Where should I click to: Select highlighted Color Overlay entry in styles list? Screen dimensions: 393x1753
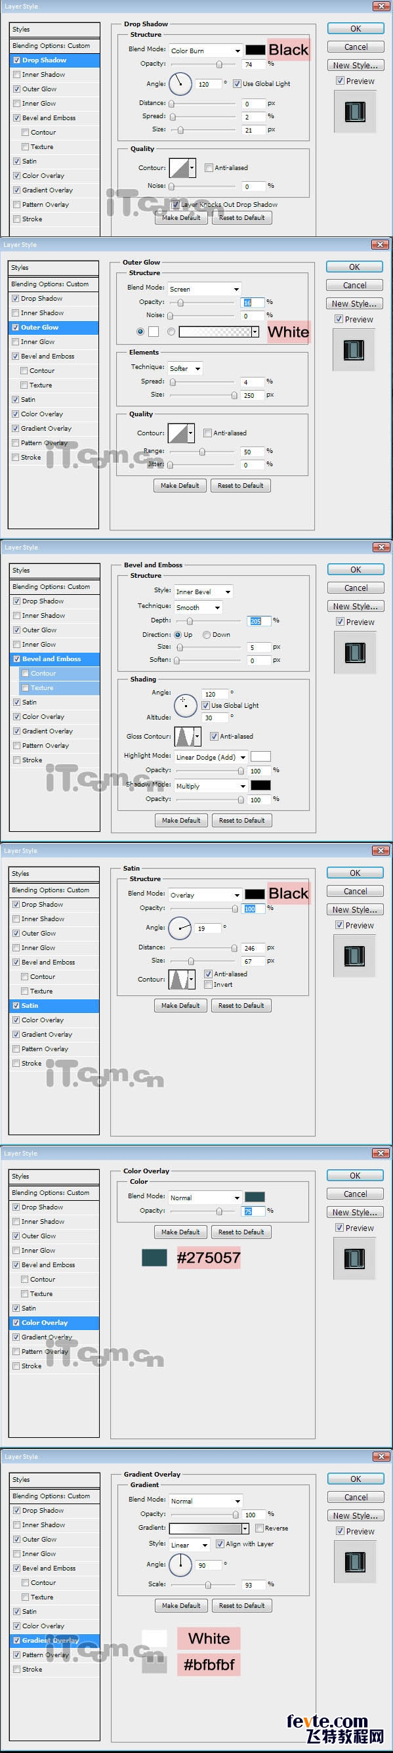point(54,1322)
